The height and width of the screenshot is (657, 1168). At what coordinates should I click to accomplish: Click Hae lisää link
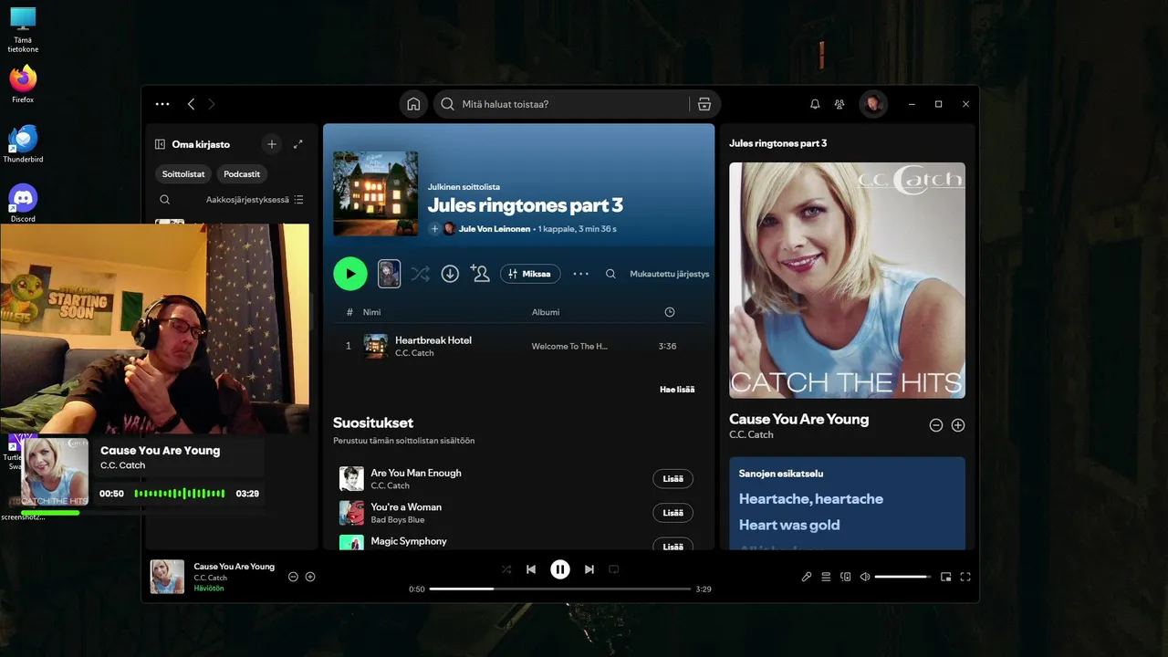tap(677, 390)
